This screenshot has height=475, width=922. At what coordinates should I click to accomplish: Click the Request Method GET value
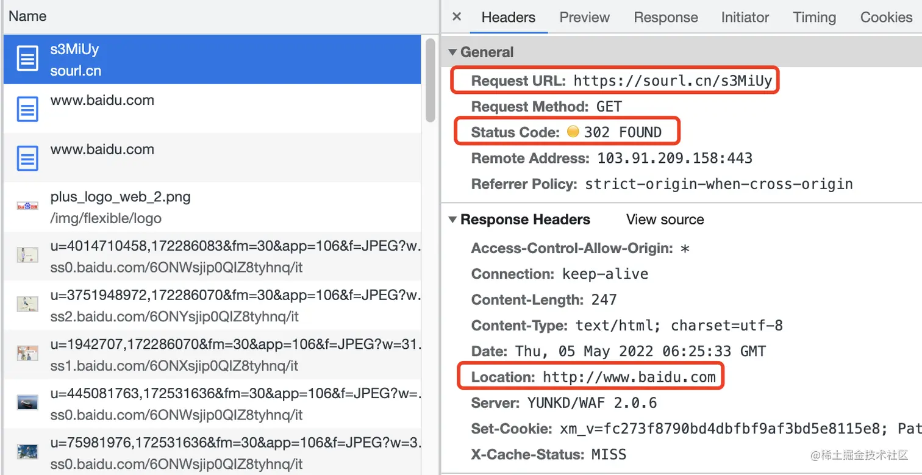coord(609,107)
